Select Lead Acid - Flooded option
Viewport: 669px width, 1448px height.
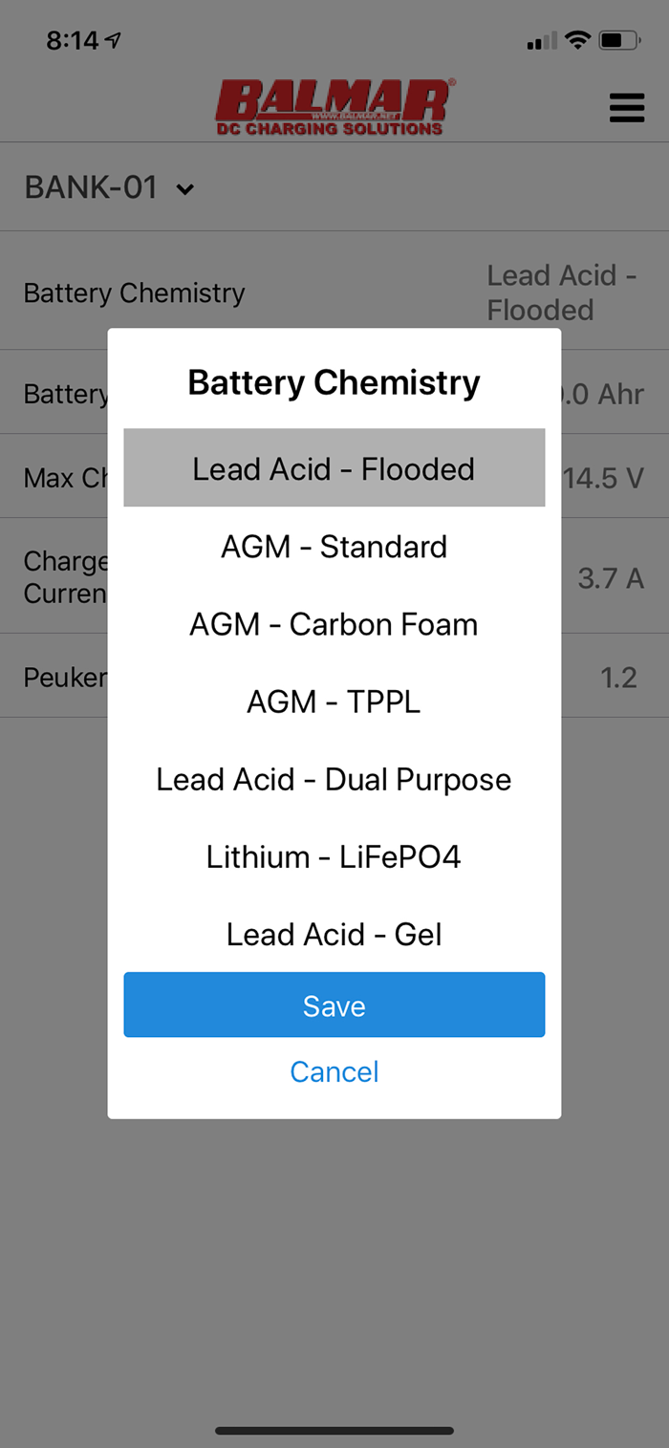[x=334, y=468]
